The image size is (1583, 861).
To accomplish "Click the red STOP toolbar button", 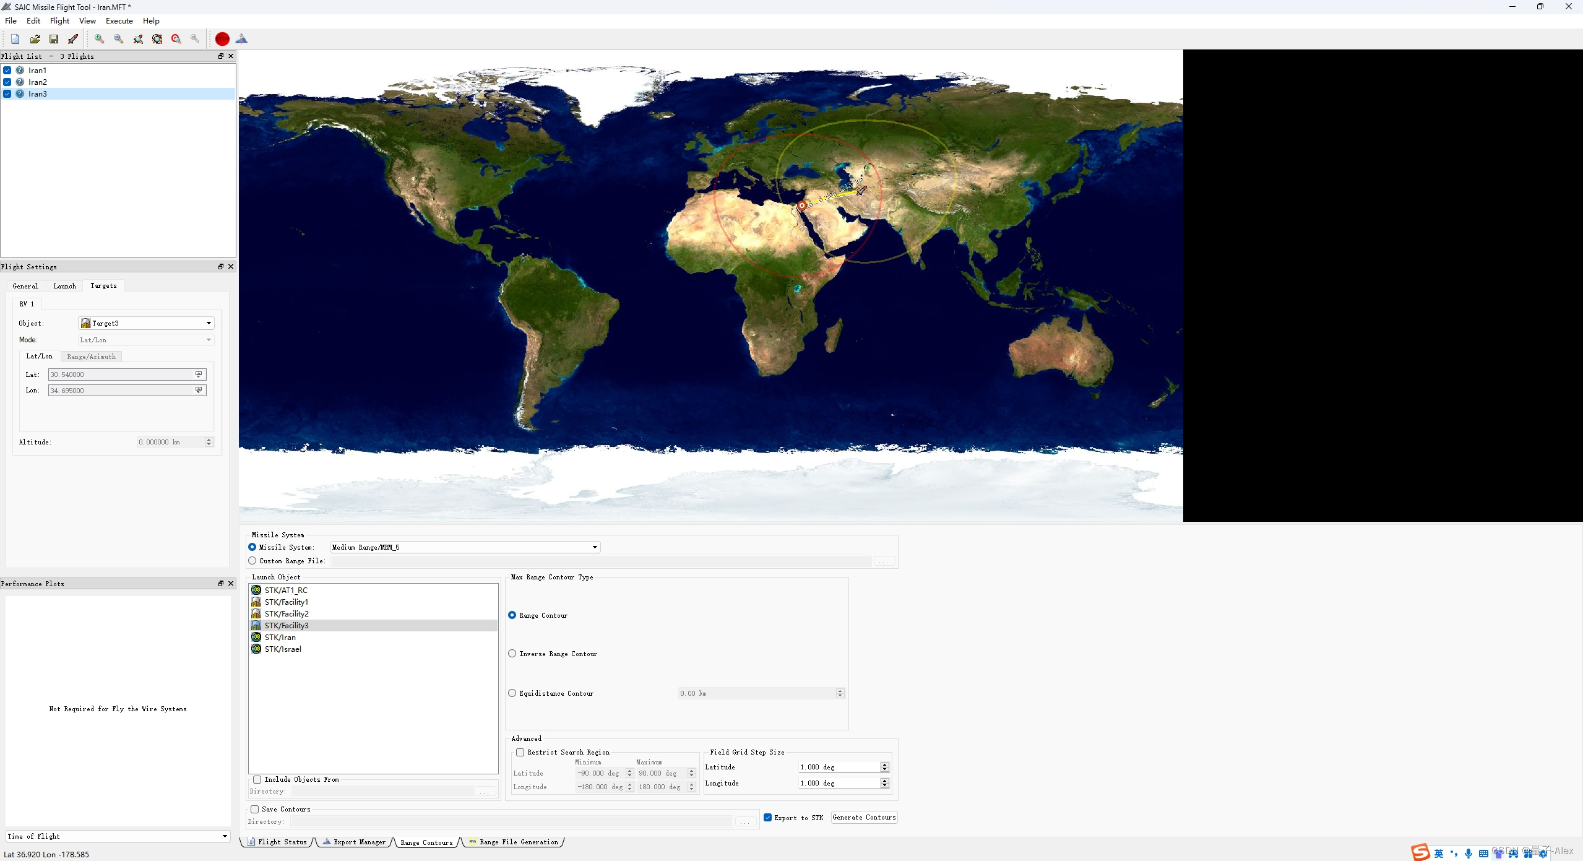I will 222,39.
